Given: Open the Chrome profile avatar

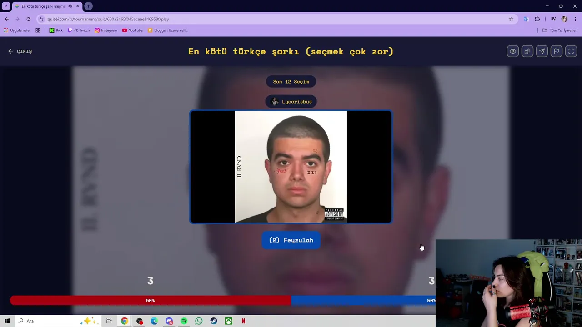Looking at the screenshot, I should tap(564, 19).
